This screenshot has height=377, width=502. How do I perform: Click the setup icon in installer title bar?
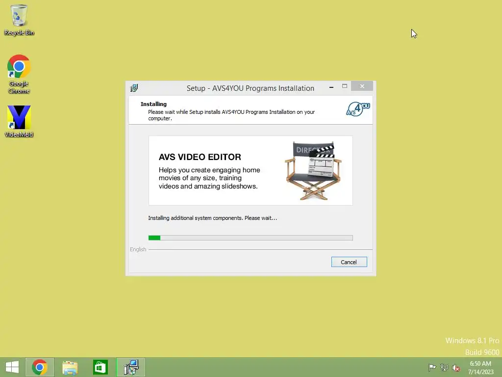(x=134, y=88)
